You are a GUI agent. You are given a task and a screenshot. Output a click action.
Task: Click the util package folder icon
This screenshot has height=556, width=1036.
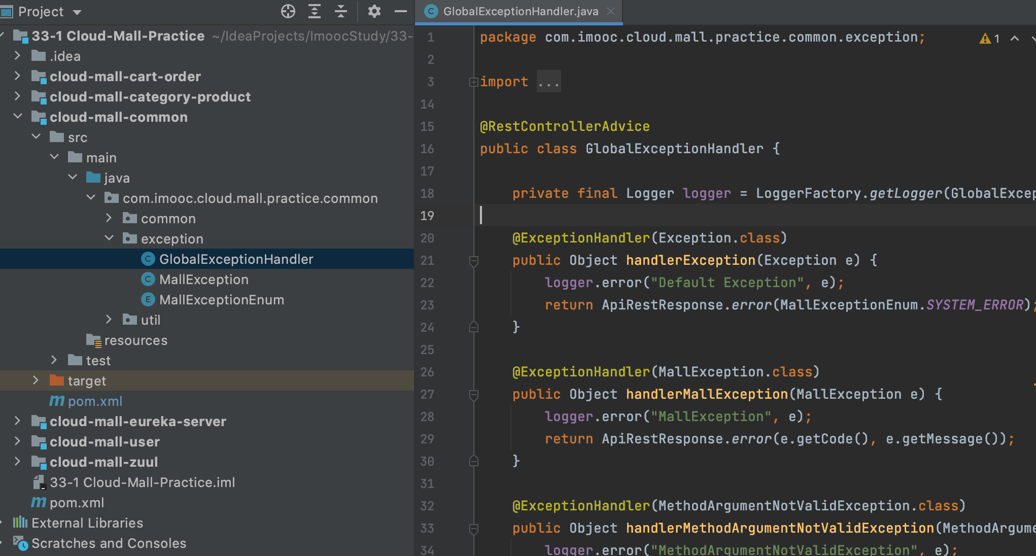coord(130,319)
